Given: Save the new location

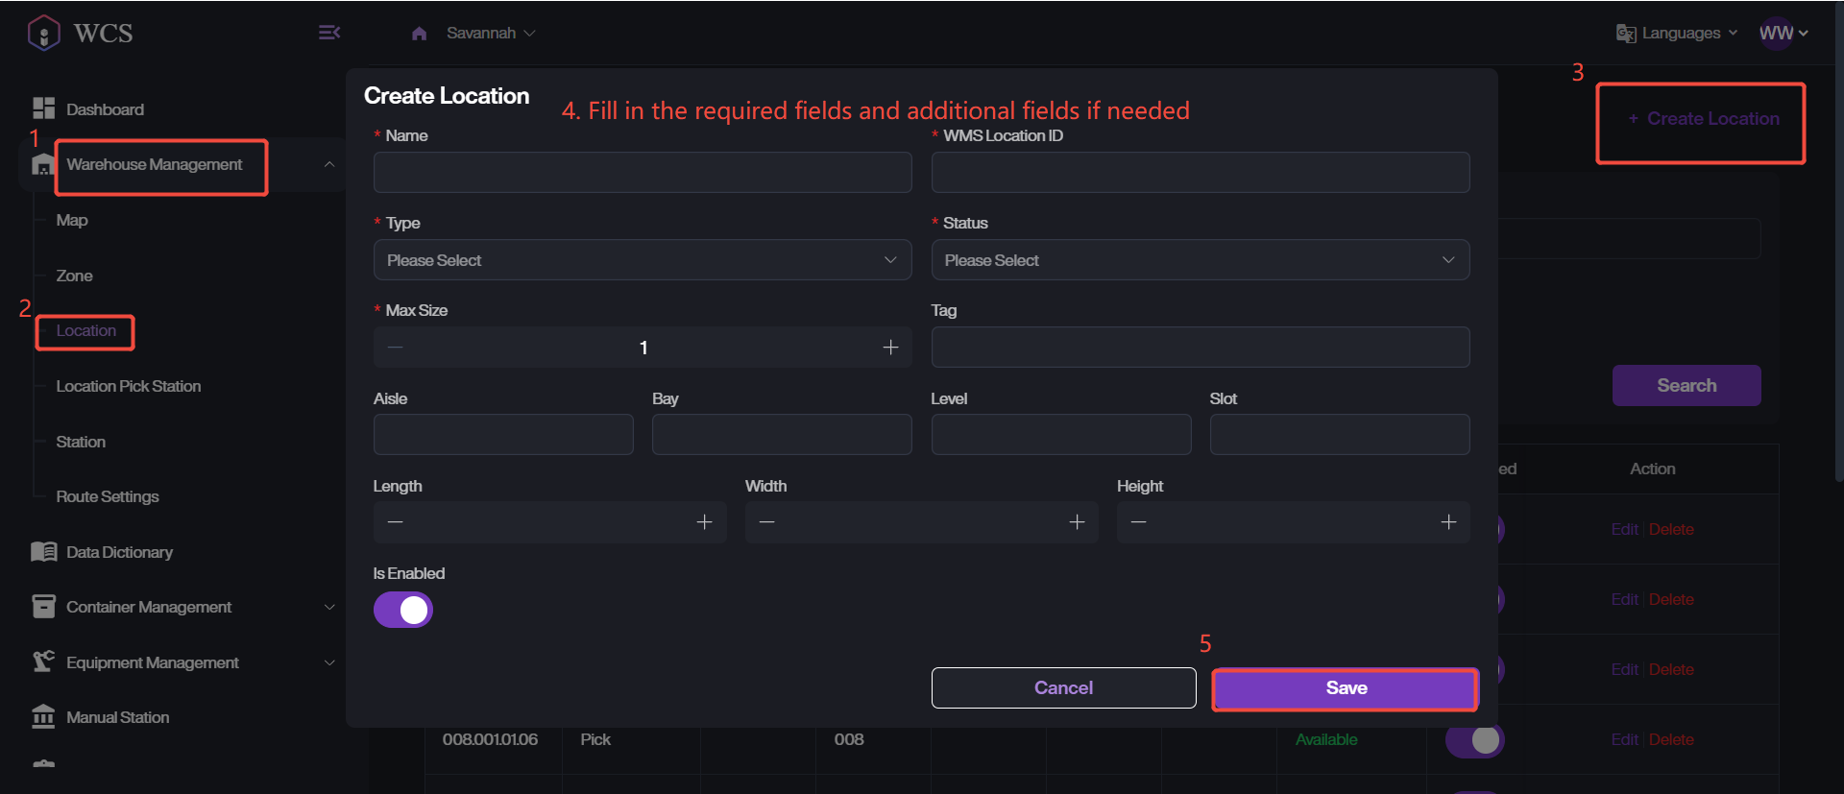Looking at the screenshot, I should click(1345, 688).
